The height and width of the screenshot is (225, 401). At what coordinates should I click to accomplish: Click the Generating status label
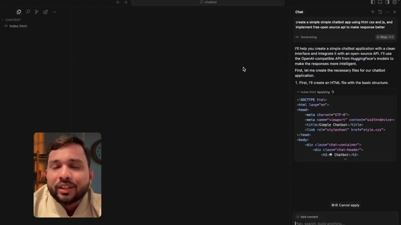308,37
